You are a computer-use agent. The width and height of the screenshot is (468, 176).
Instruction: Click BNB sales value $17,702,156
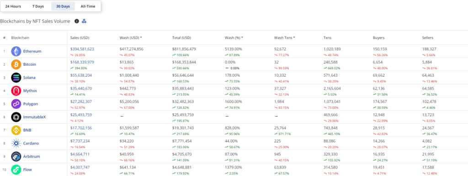[x=81, y=128]
